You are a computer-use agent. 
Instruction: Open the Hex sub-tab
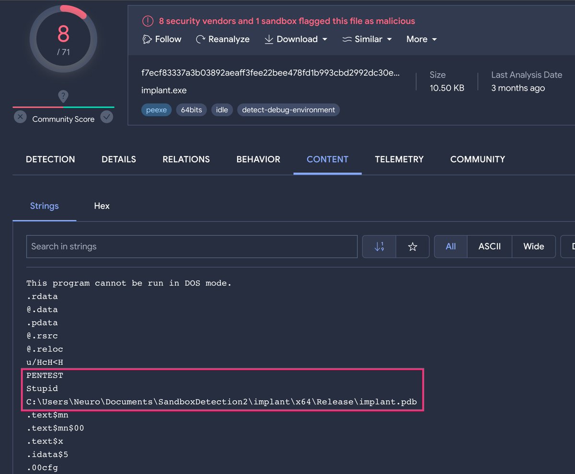[102, 206]
